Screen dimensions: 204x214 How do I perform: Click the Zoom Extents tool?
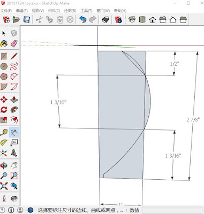(4, 186)
